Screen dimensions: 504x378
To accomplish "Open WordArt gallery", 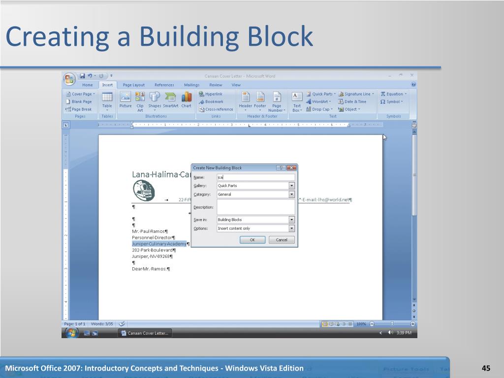I will point(318,101).
